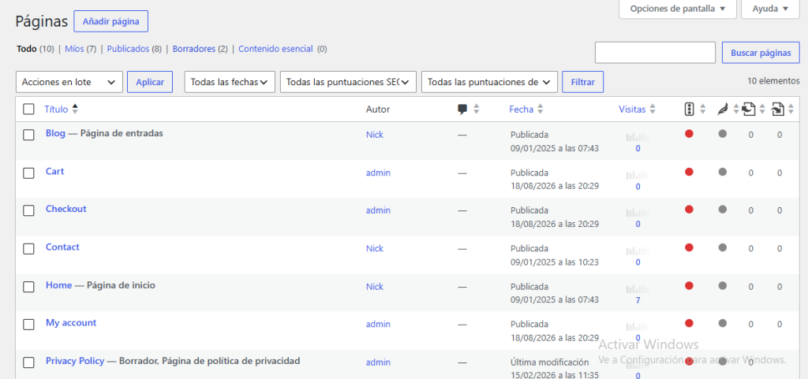Click the gray readability dot in Home row
808x379 pixels.
tap(723, 285)
